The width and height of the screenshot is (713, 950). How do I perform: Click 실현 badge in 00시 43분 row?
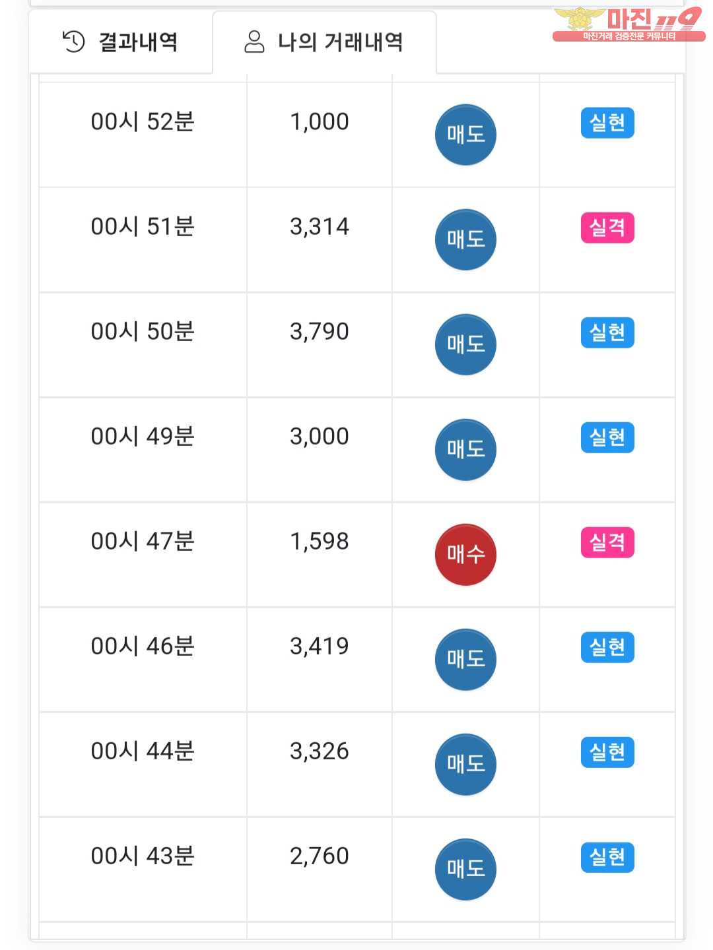pyautogui.click(x=607, y=857)
